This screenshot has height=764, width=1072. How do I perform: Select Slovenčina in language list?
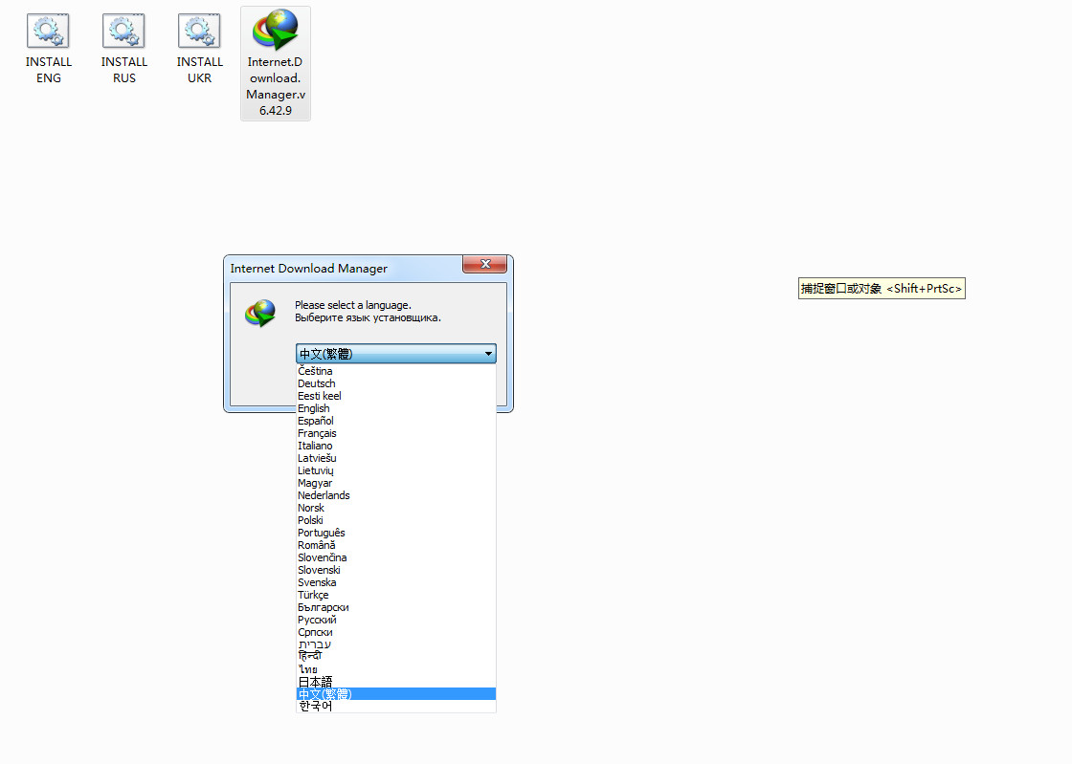pyautogui.click(x=396, y=557)
